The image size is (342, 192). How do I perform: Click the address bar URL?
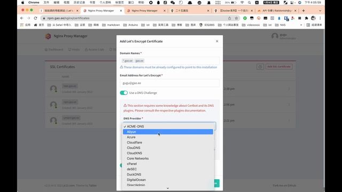click(68, 18)
